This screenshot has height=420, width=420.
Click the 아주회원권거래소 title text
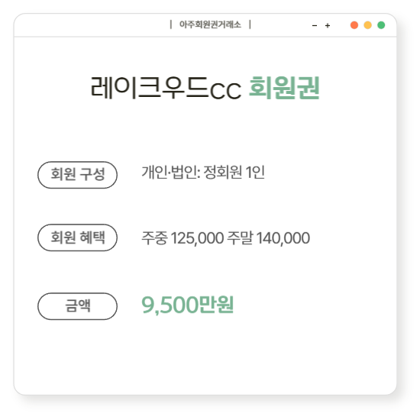click(x=210, y=24)
